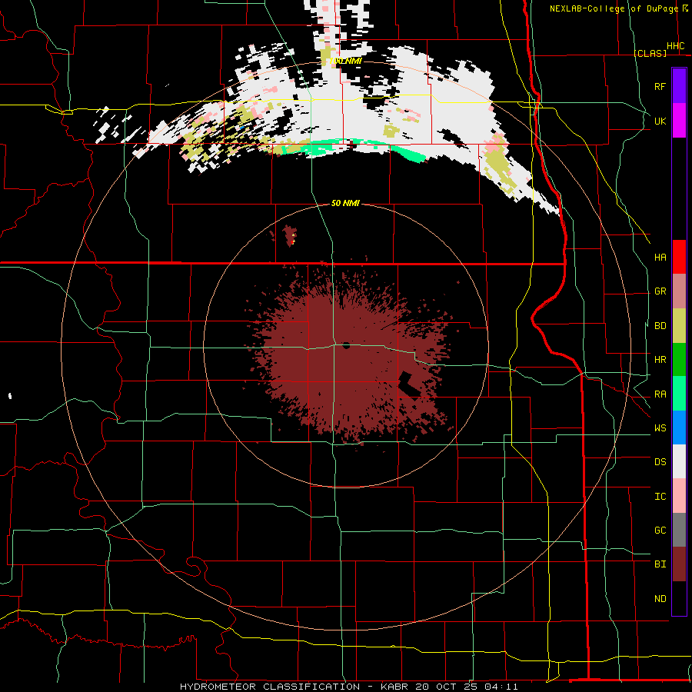Select the GR legend color block
The width and height of the screenshot is (692, 692).
[679, 291]
